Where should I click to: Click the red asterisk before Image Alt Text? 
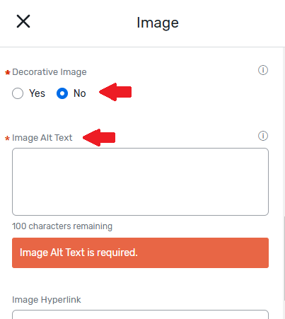click(x=7, y=138)
